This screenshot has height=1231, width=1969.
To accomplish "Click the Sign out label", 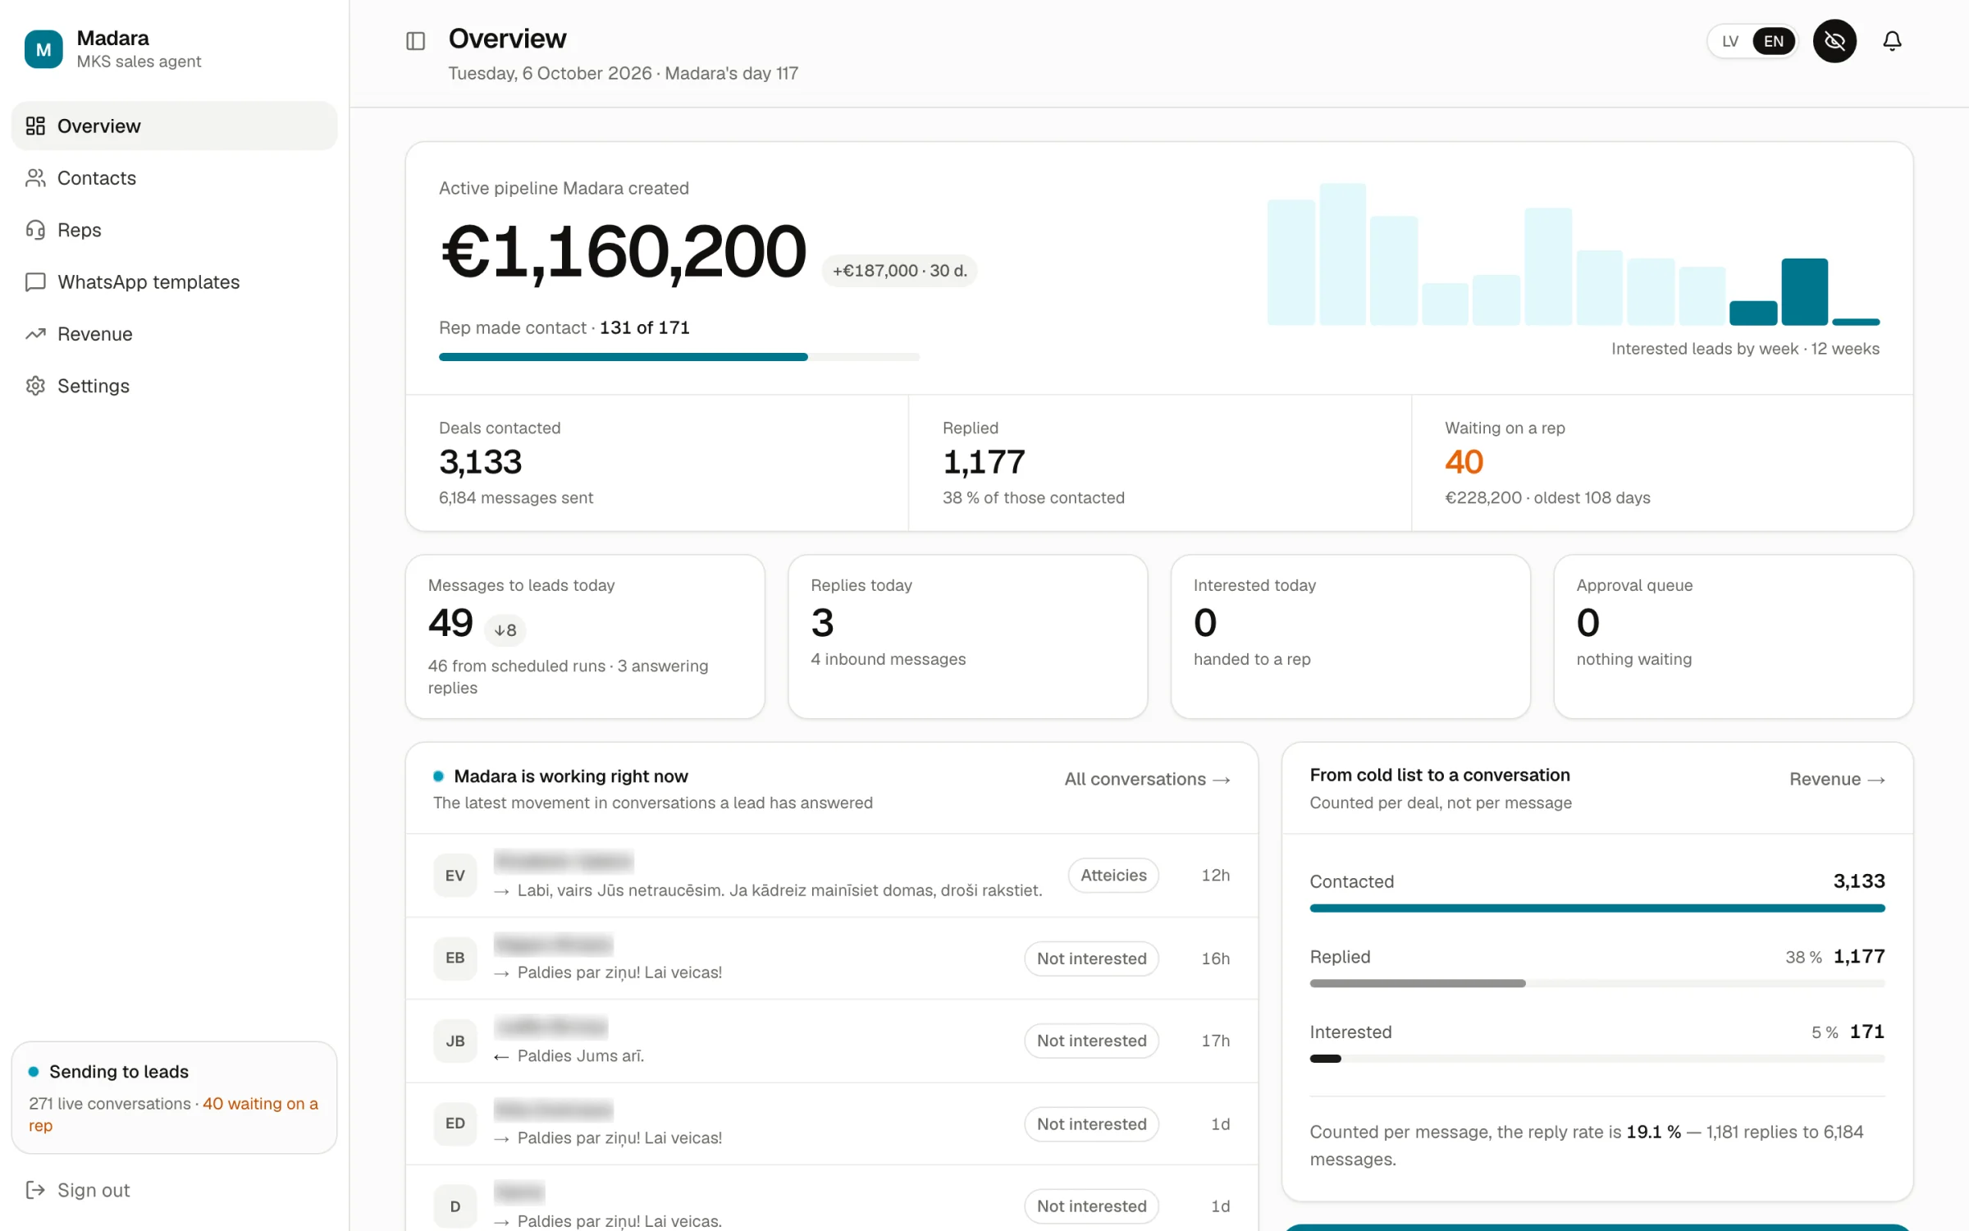I will click(94, 1190).
